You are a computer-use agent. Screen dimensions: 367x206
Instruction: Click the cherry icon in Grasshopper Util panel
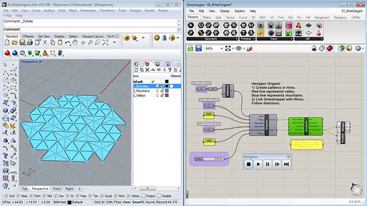click(x=299, y=26)
